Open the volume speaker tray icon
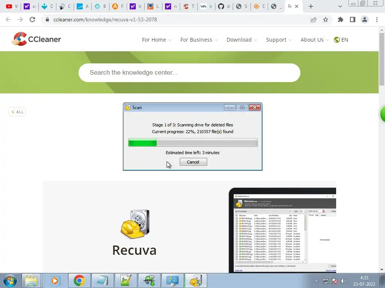Viewport: 385px width, 288px height. (x=344, y=281)
